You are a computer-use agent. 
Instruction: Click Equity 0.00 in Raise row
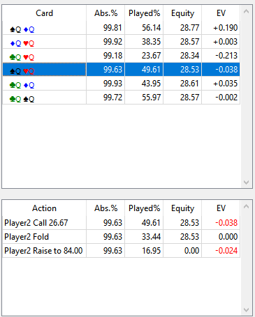191,251
